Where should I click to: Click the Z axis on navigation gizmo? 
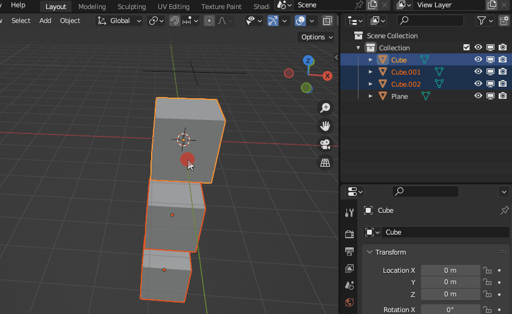[x=308, y=61]
